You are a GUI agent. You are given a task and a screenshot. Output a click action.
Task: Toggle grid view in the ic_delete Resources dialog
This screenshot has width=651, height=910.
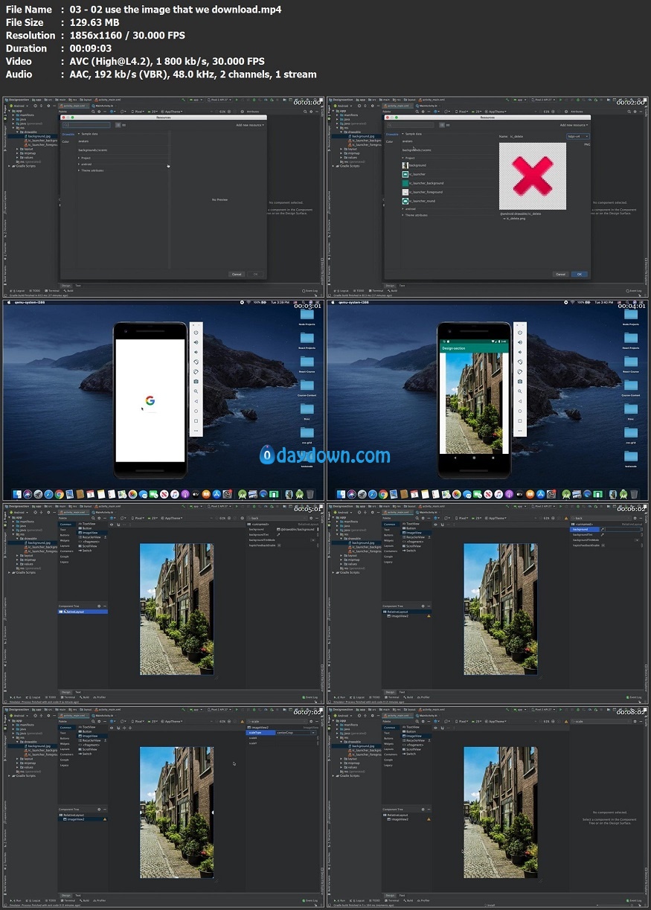[448, 125]
